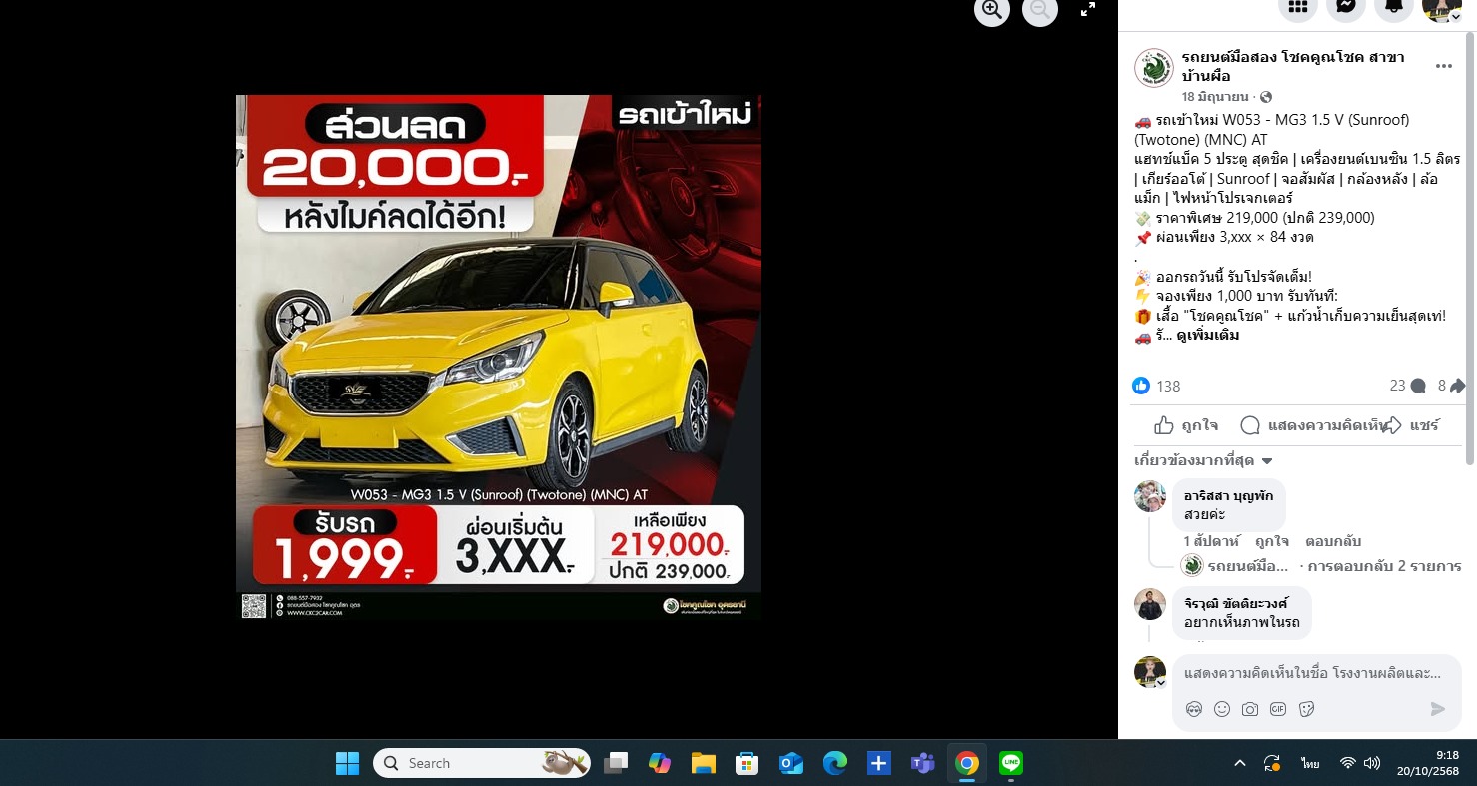The height and width of the screenshot is (786, 1477).
Task: Open Messenger from the top bar
Action: coord(1346,7)
